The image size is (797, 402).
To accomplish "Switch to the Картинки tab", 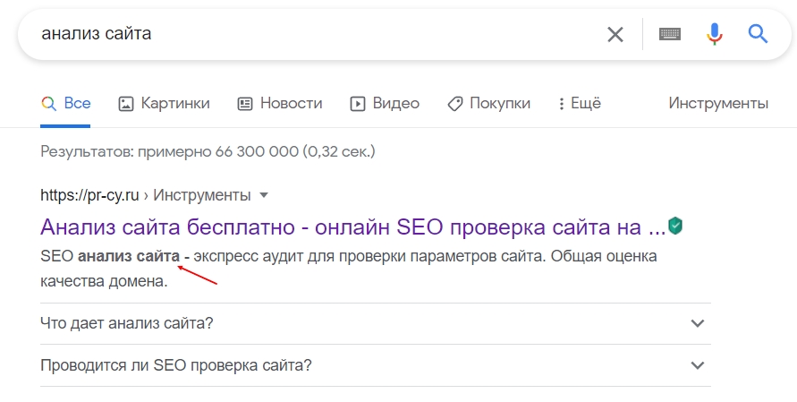I will [x=164, y=104].
